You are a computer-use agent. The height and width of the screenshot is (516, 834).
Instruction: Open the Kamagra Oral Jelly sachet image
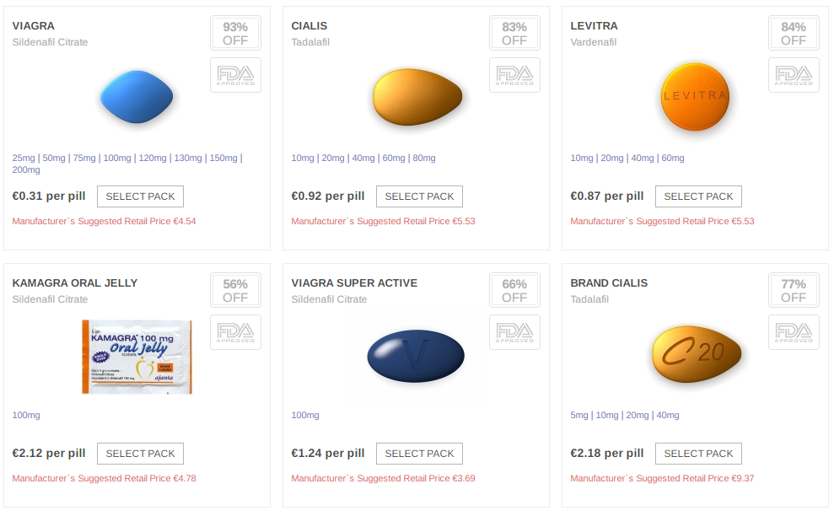click(137, 357)
